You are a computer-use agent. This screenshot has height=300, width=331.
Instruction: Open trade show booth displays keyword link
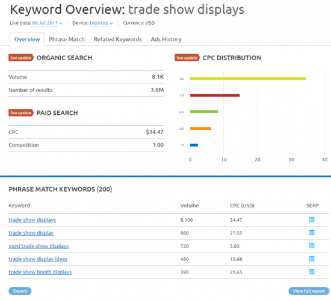pos(40,272)
